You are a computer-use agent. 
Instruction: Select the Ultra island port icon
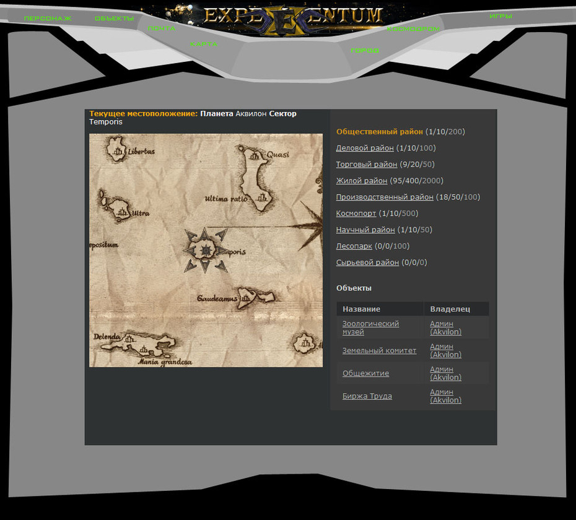click(x=123, y=212)
